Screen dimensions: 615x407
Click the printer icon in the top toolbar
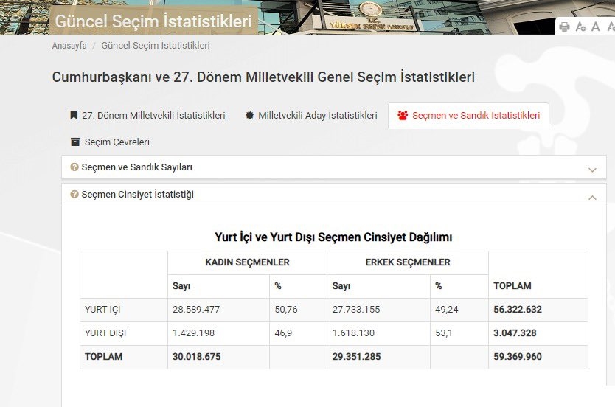pyautogui.click(x=564, y=27)
